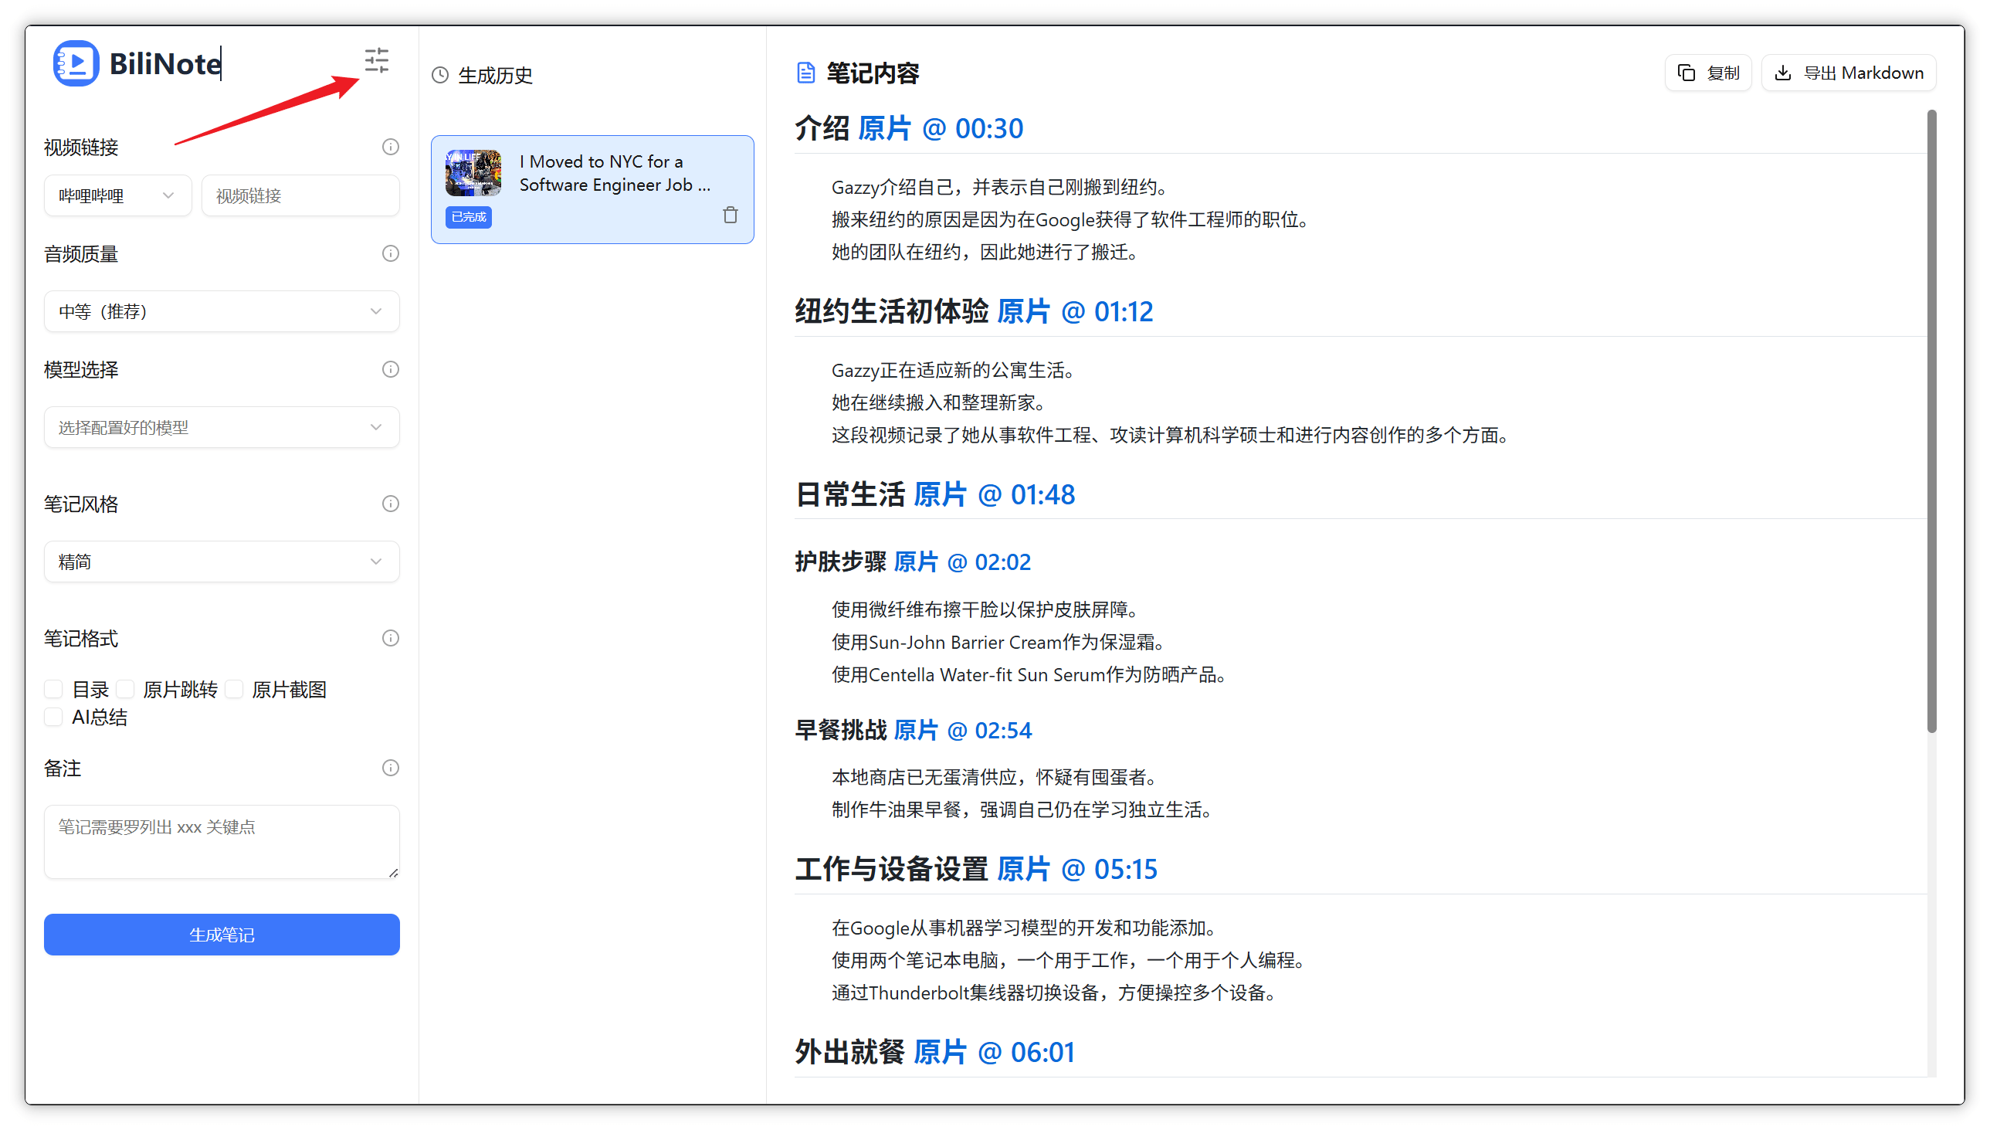Open the settings panel via slider icon
The height and width of the screenshot is (1130, 1990).
[x=377, y=59]
